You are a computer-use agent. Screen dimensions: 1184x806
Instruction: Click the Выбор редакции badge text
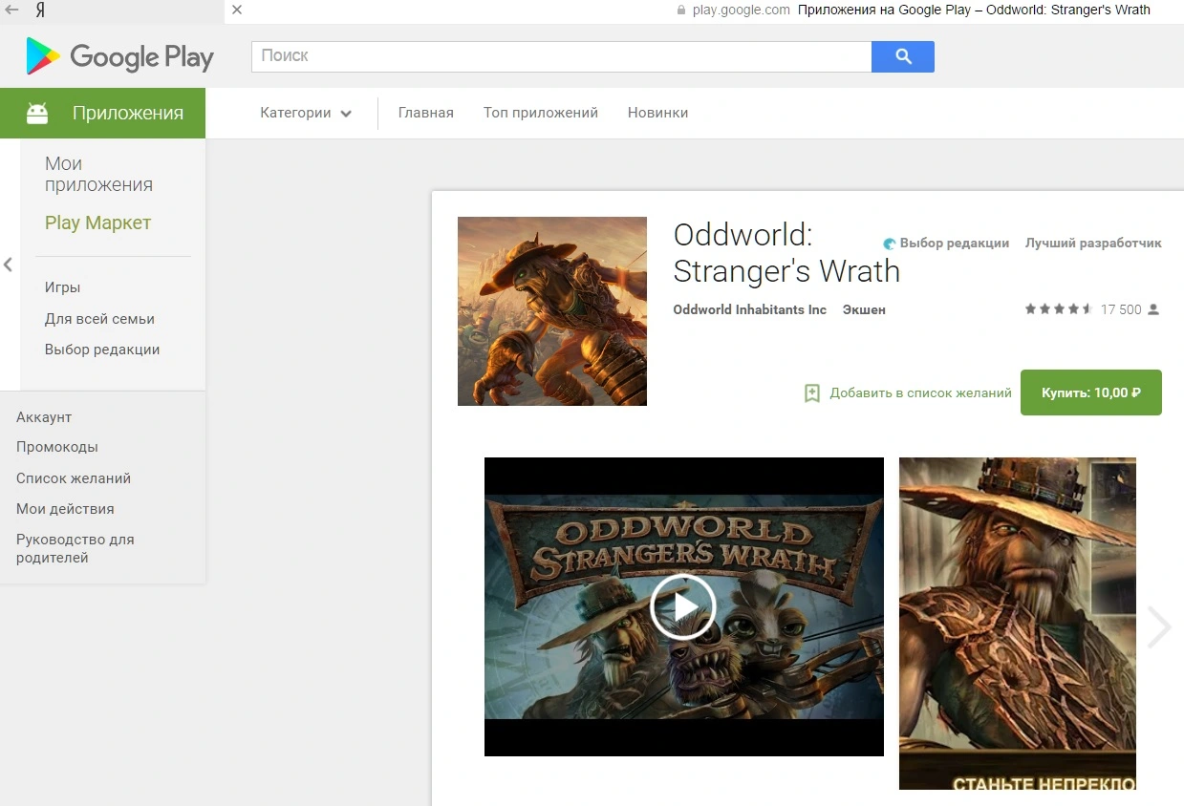(x=955, y=244)
